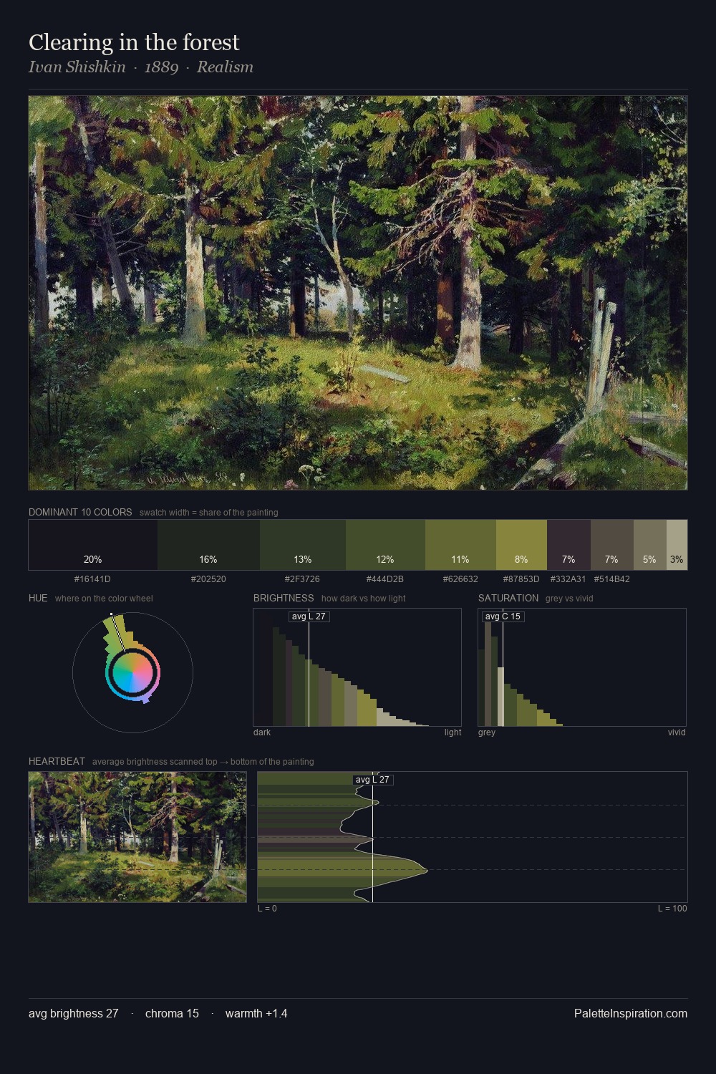The height and width of the screenshot is (1074, 716).
Task: Click the small heartbeat painting thumbnail
Action: click(137, 837)
